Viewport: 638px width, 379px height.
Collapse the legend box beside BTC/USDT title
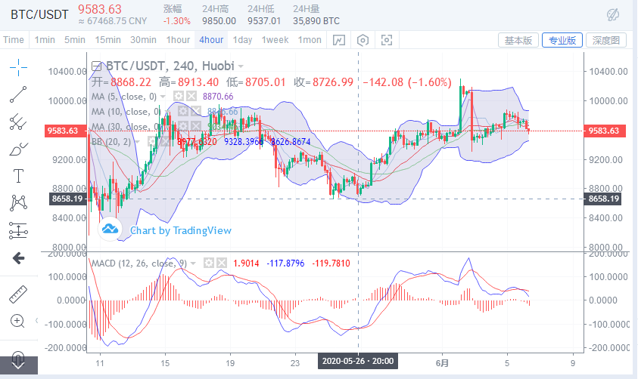pos(96,66)
